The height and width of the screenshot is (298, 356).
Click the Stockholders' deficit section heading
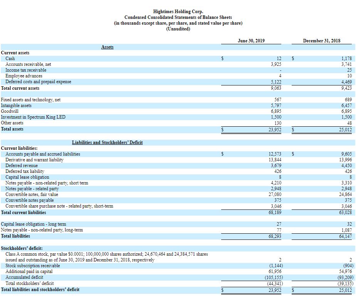coord(22,248)
